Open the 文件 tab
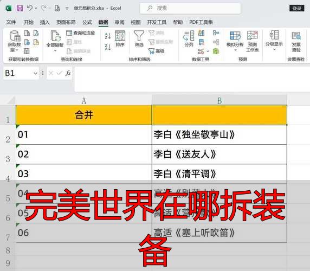The image size is (310, 271). pyautogui.click(x=11, y=22)
